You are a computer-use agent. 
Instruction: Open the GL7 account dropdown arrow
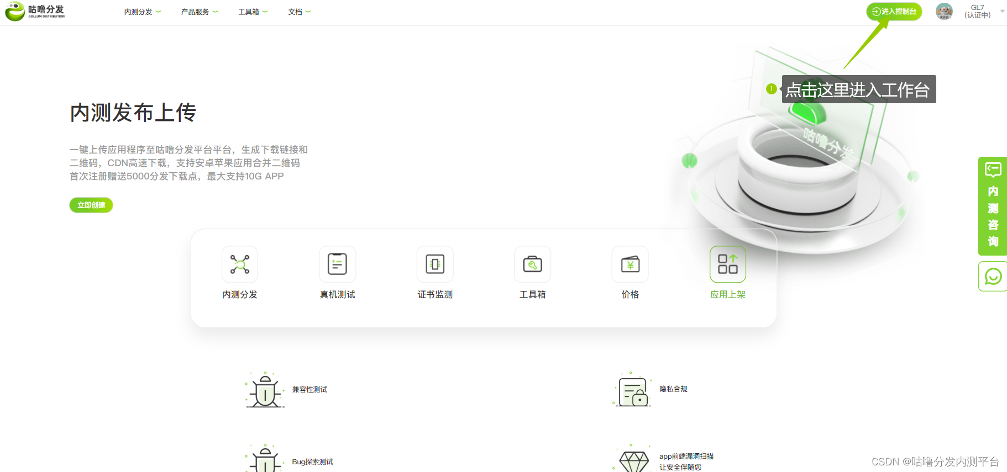[x=1003, y=11]
